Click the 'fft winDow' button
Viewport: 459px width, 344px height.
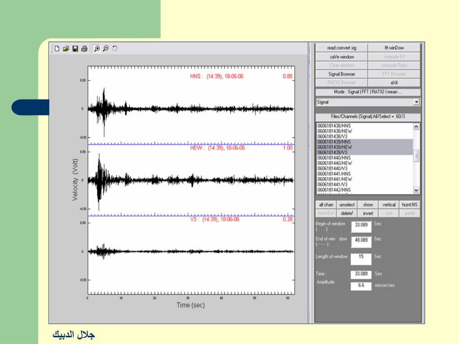pos(394,47)
